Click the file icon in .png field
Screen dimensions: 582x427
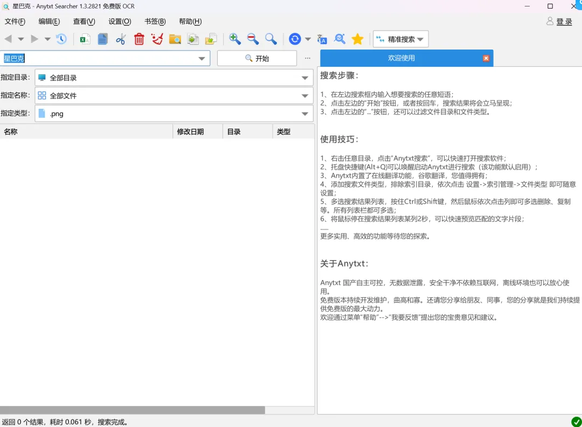[x=42, y=114]
